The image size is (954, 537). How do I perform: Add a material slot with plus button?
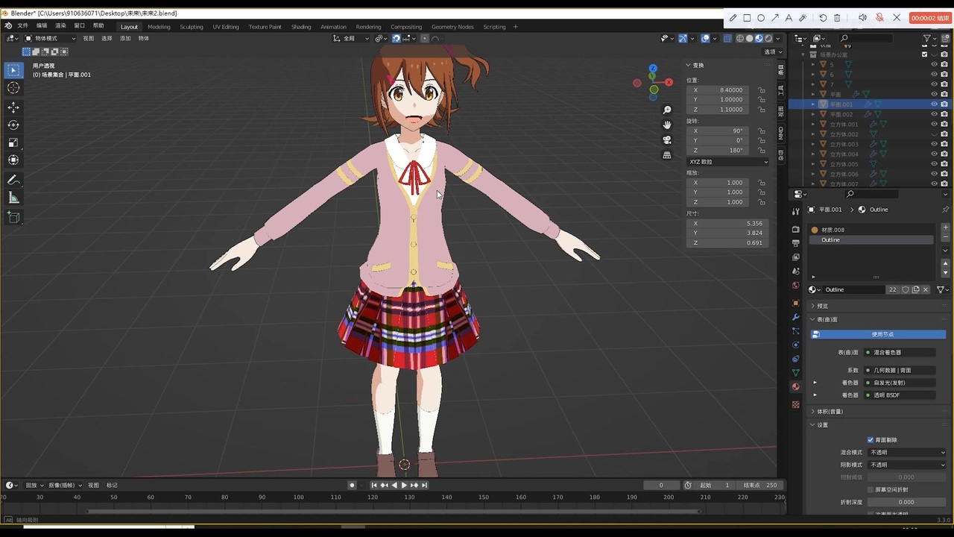(x=946, y=227)
